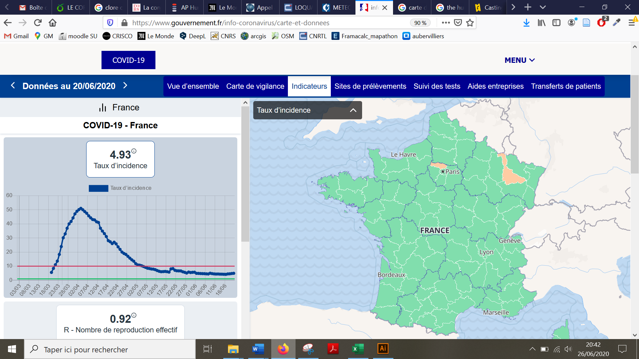This screenshot has width=639, height=359.
Task: Open the Suivi des tests tab
Action: pyautogui.click(x=437, y=86)
